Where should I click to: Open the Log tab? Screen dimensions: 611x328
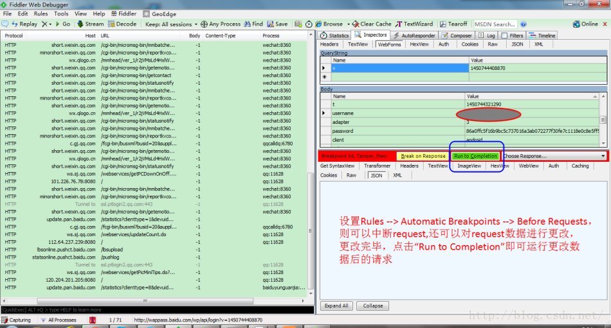tap(487, 35)
